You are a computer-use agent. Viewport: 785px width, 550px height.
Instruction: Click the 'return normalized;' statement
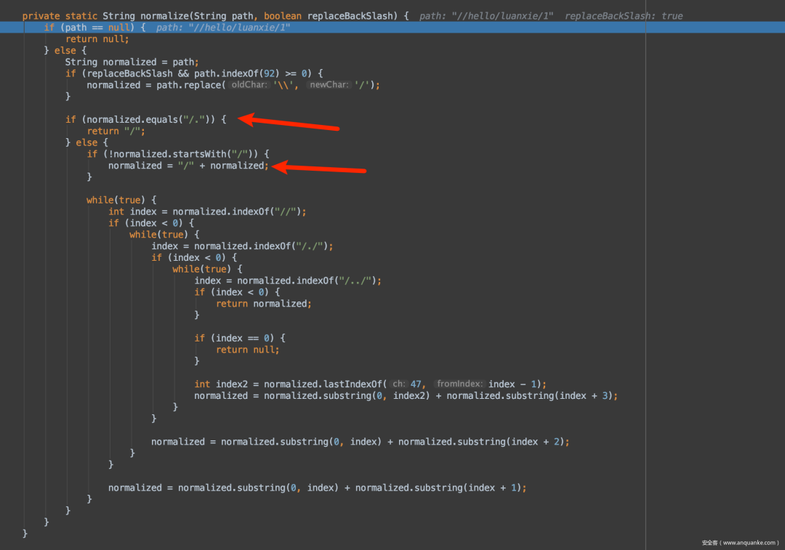(263, 304)
